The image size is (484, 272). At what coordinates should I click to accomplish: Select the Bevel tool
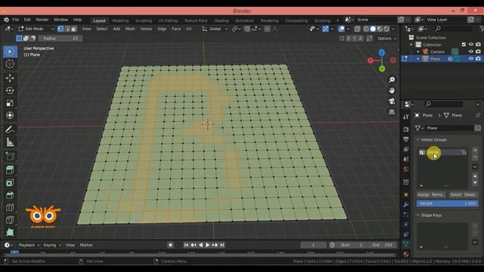point(10,195)
